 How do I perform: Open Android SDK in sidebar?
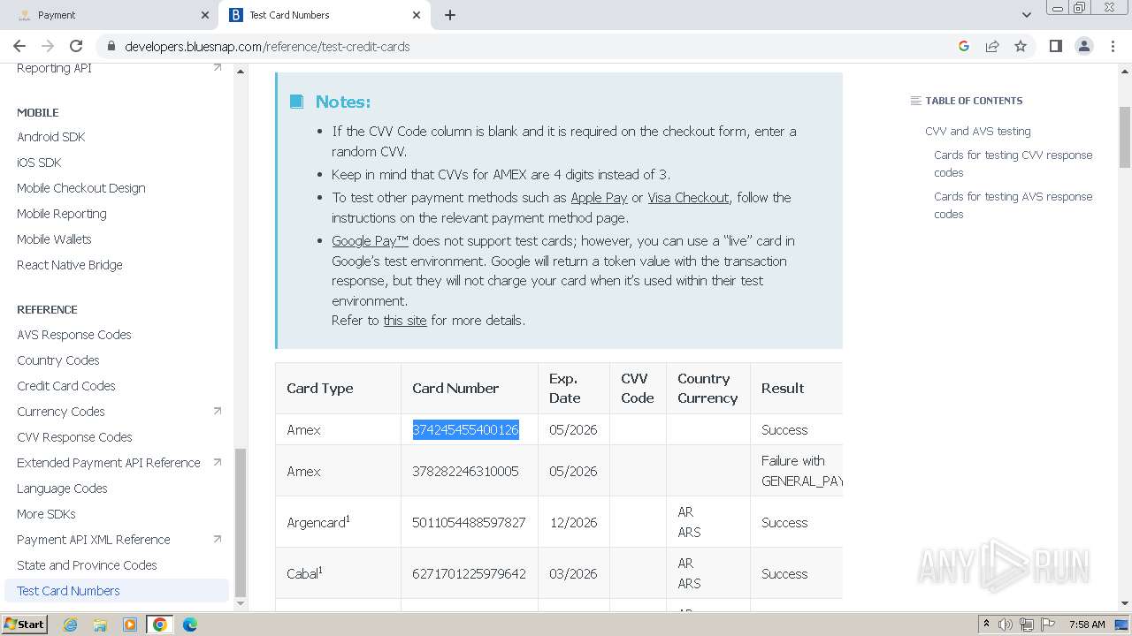(x=50, y=137)
